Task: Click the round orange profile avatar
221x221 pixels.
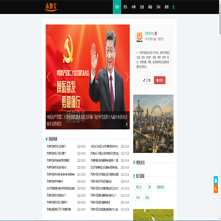Action: [139, 36]
